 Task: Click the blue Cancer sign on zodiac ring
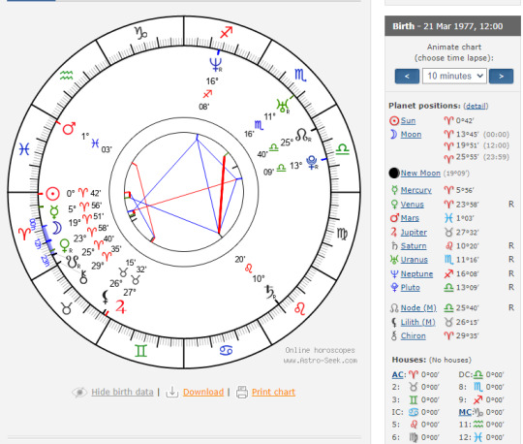[226, 350]
